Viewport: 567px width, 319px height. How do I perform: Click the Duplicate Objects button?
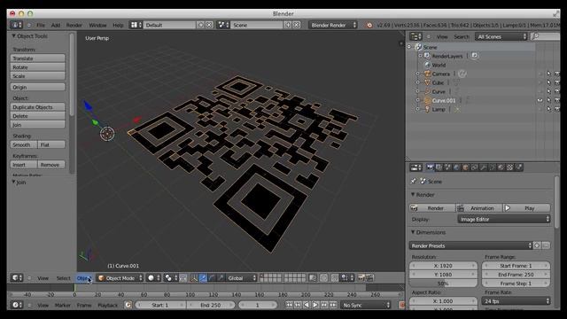(38, 107)
